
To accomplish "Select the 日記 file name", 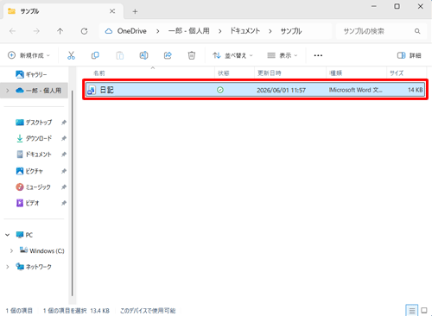I will (106, 90).
